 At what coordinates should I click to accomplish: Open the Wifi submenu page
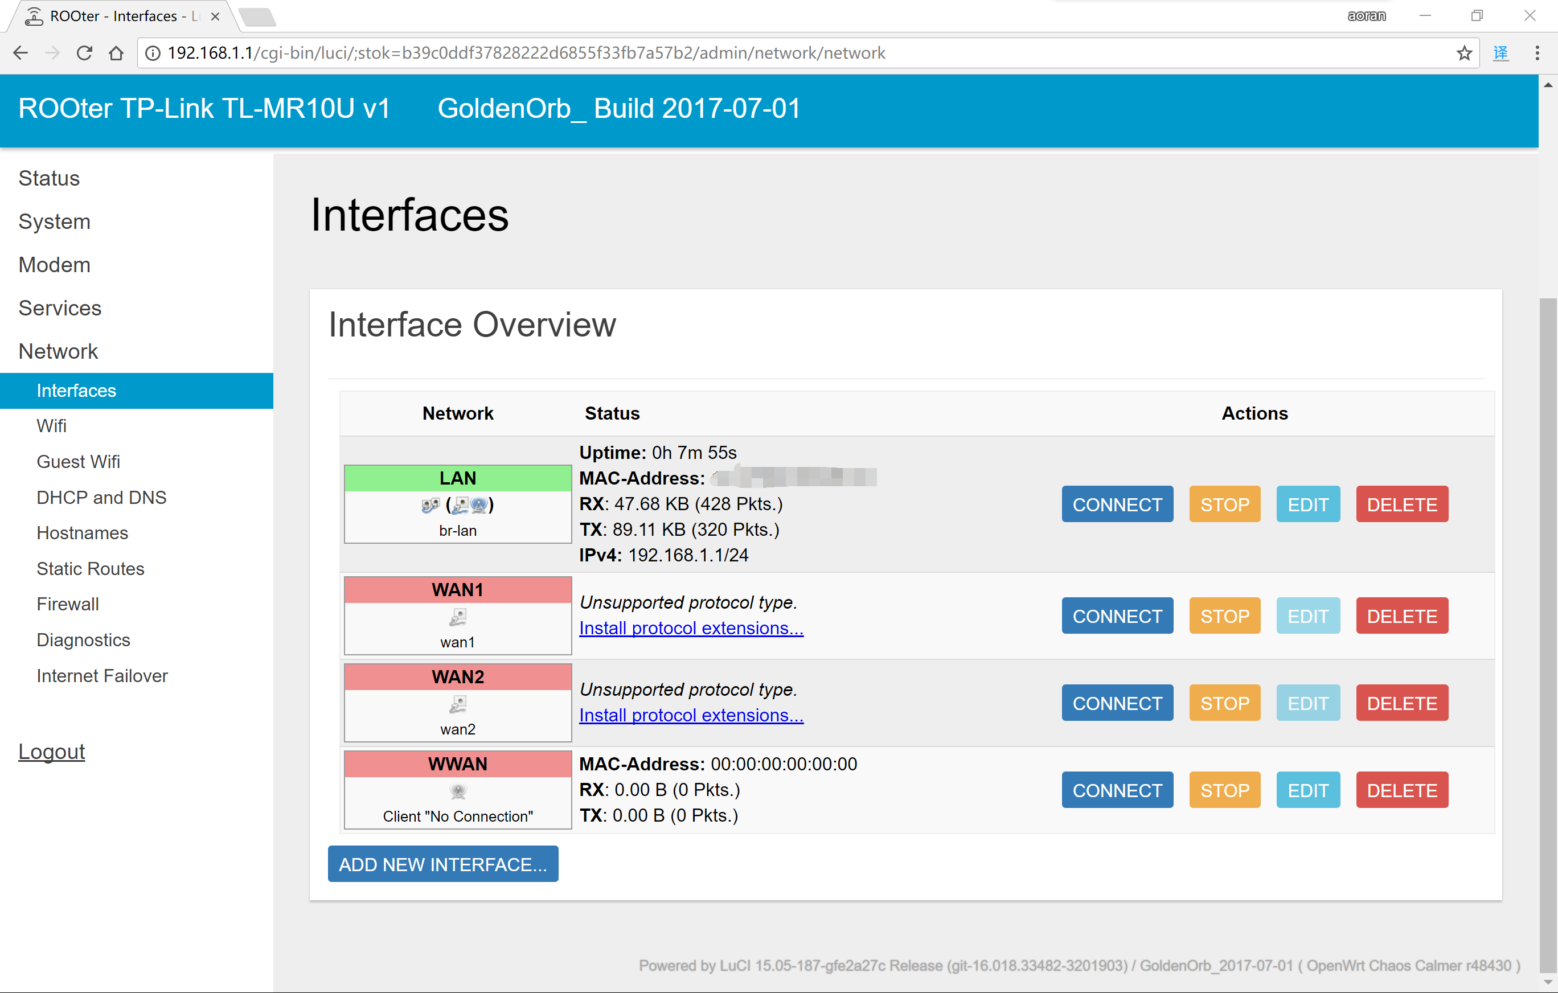point(52,426)
